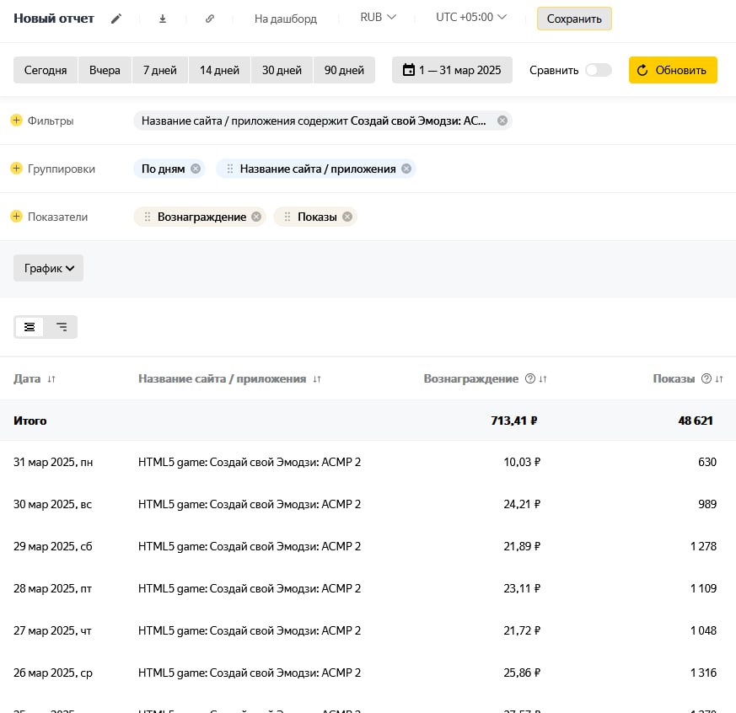Download the report using the download icon
The image size is (736, 713).
pos(163,19)
